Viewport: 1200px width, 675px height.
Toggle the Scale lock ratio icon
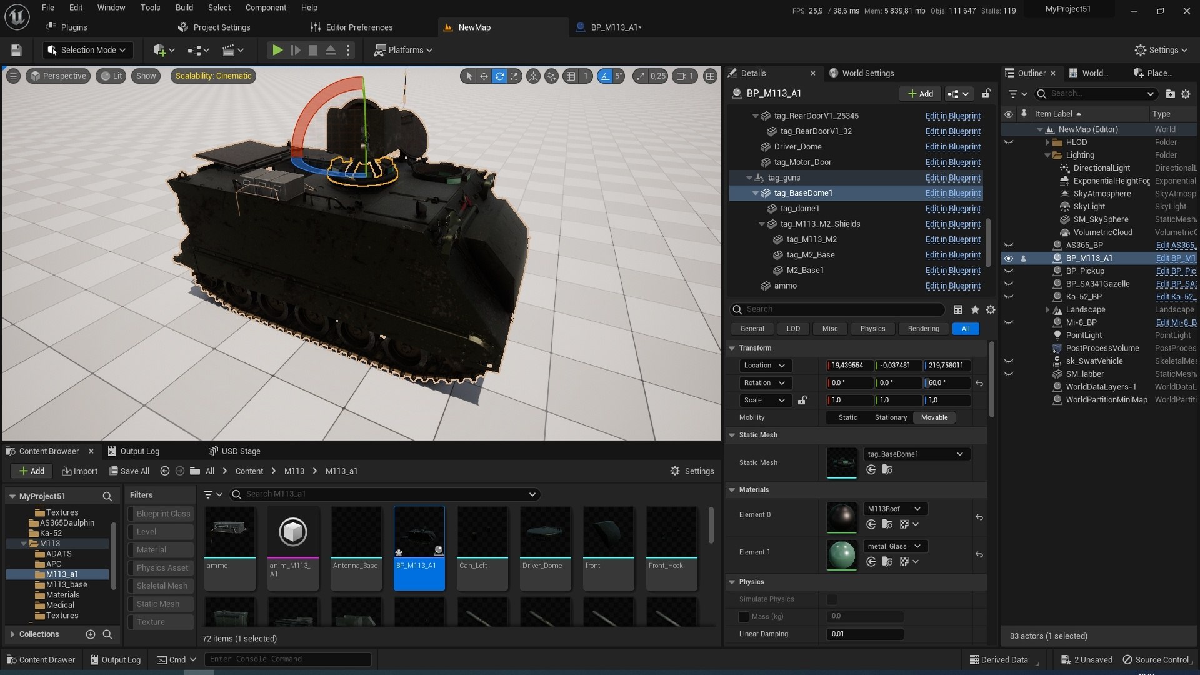(x=802, y=401)
